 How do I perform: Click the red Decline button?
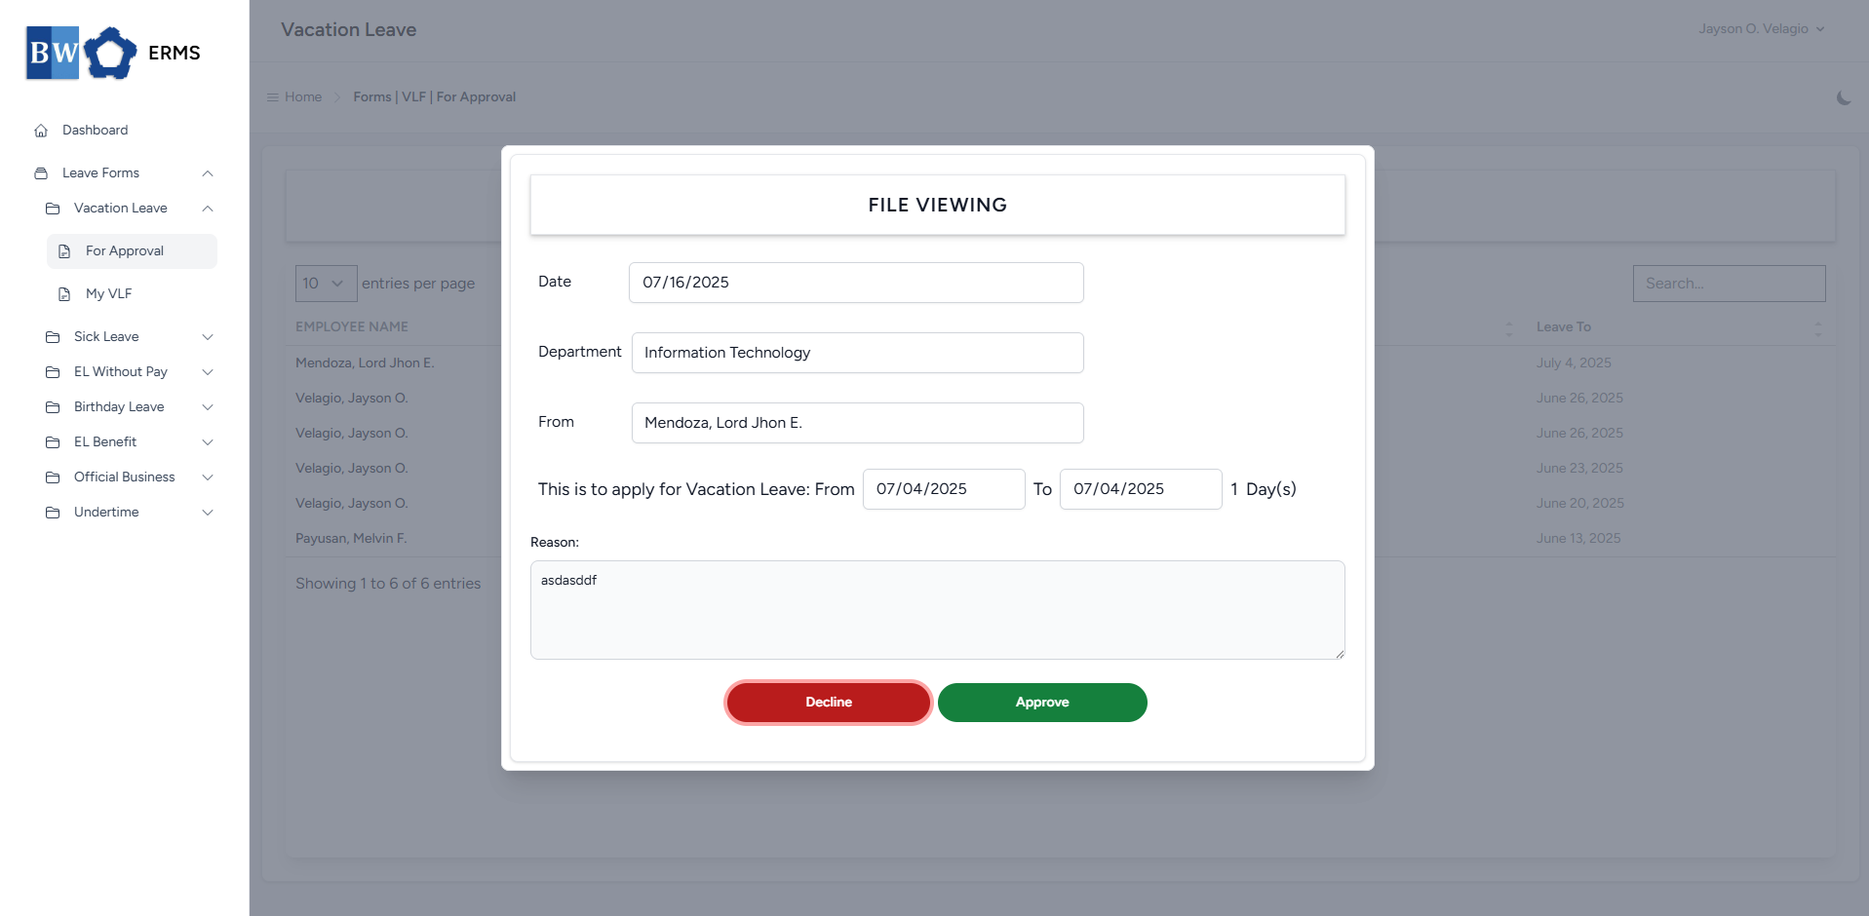click(x=829, y=703)
